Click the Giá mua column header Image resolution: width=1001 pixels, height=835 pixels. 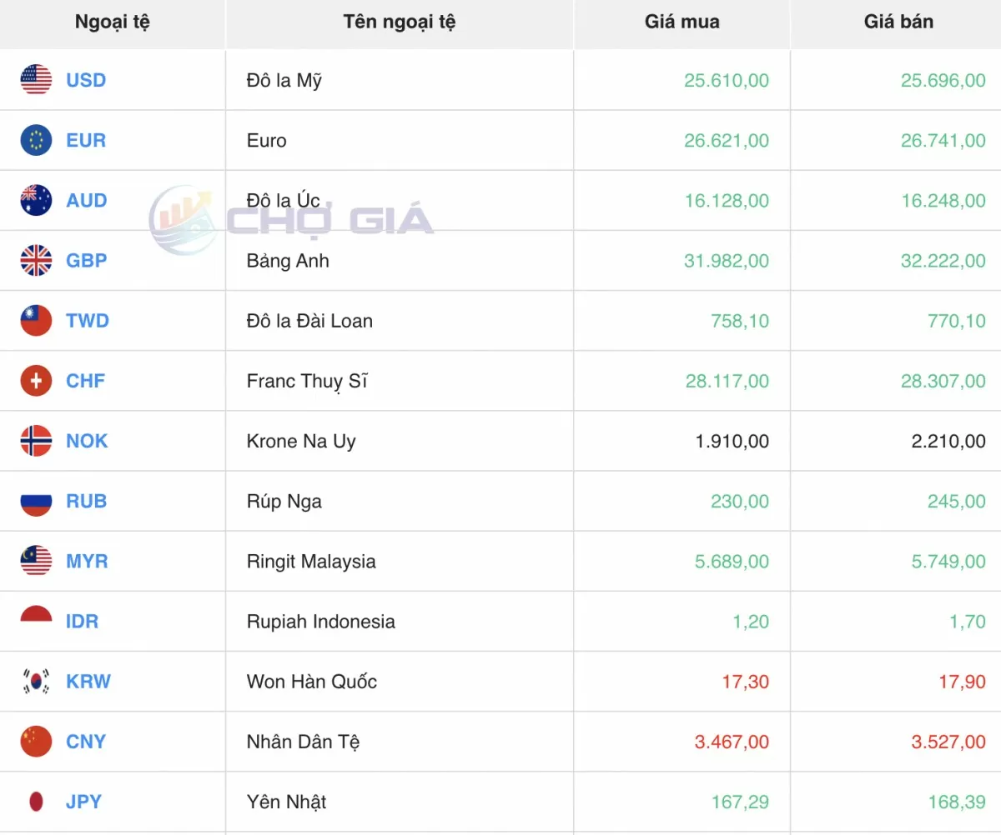(682, 22)
